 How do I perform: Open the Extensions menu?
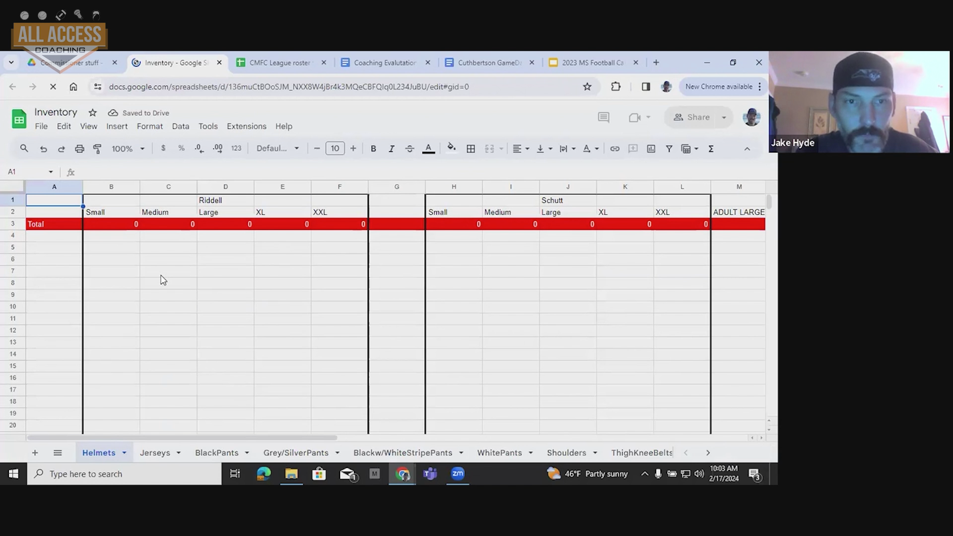coord(246,126)
